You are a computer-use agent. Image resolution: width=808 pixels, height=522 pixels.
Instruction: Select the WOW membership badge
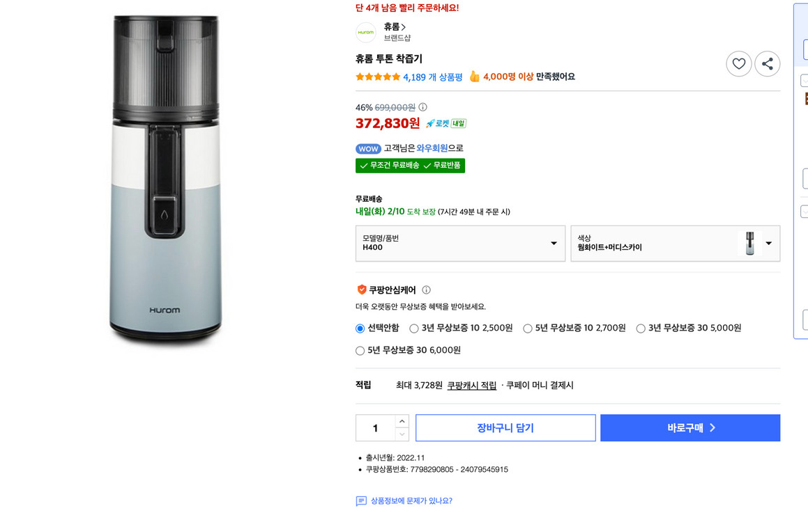pyautogui.click(x=368, y=148)
